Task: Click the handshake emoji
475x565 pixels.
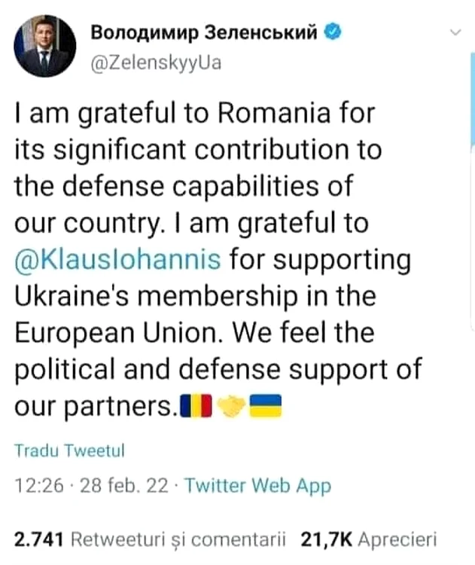Action: 230,408
